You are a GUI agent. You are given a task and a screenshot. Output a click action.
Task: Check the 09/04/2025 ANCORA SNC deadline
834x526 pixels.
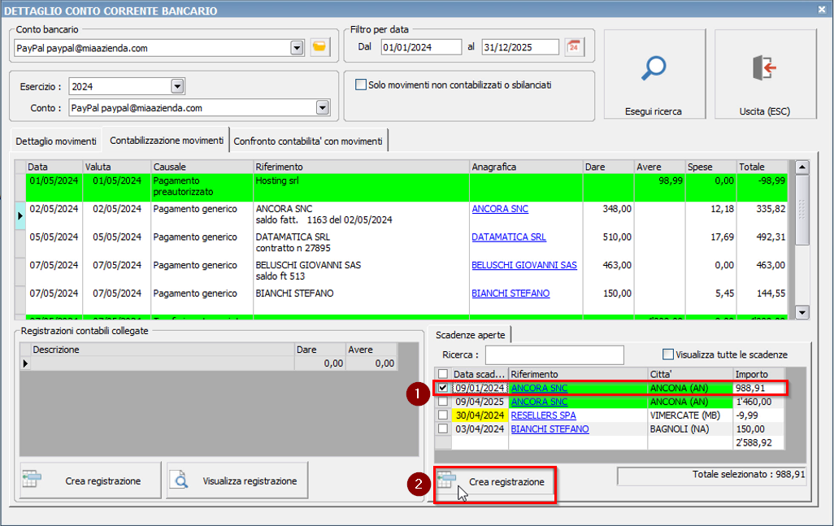(443, 402)
